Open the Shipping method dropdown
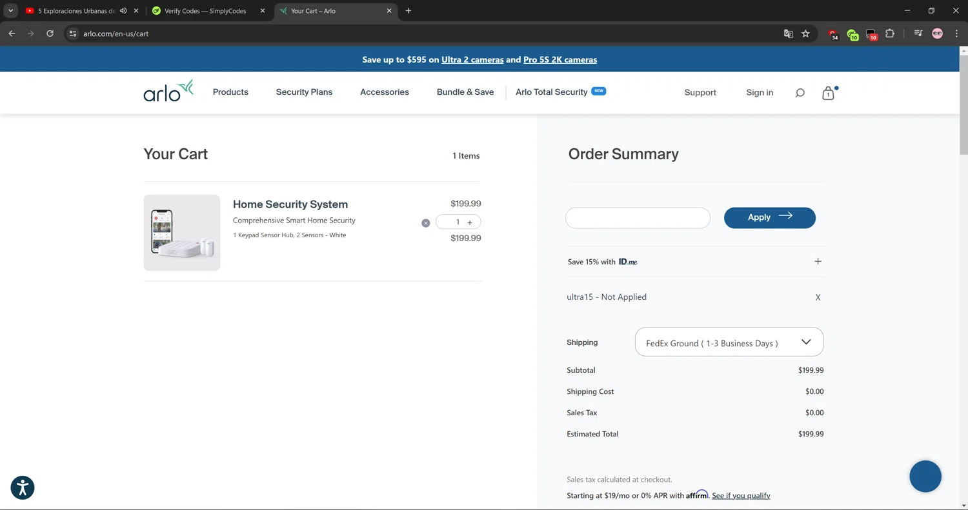 click(x=729, y=342)
